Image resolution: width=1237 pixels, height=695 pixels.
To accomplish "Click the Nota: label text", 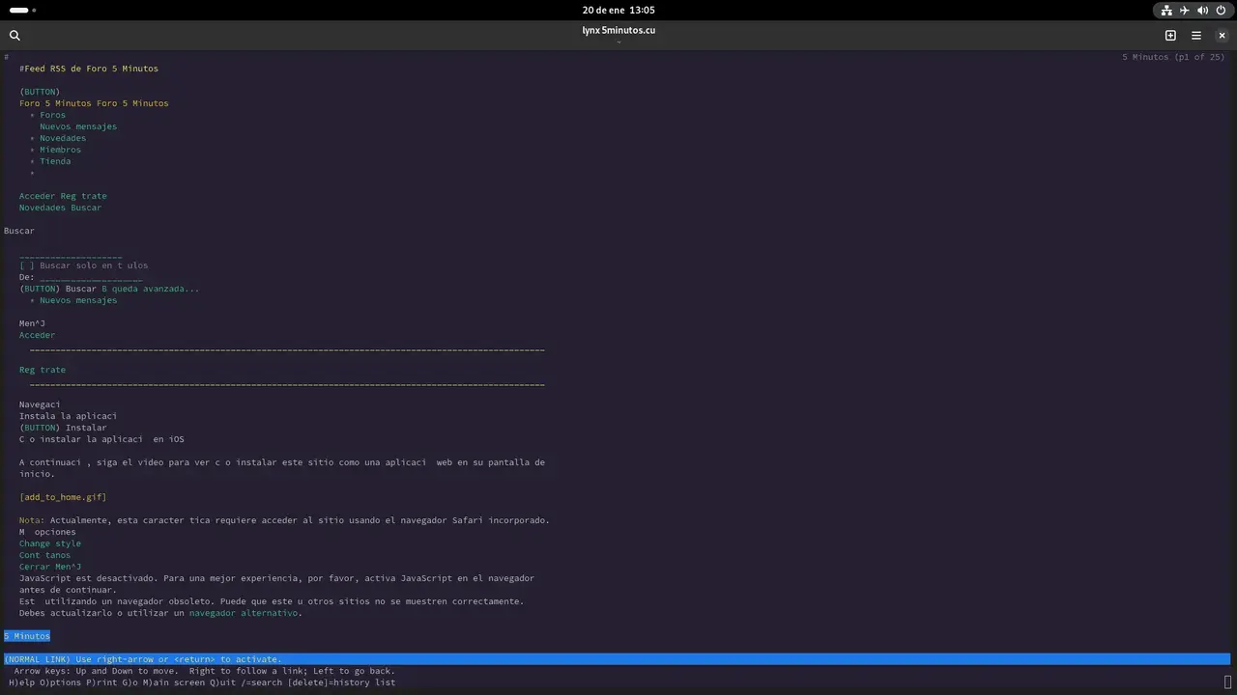I will pos(32,520).
